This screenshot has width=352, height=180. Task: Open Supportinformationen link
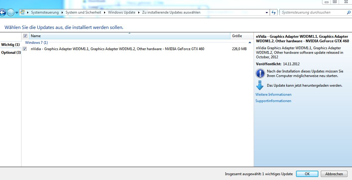tap(273, 101)
